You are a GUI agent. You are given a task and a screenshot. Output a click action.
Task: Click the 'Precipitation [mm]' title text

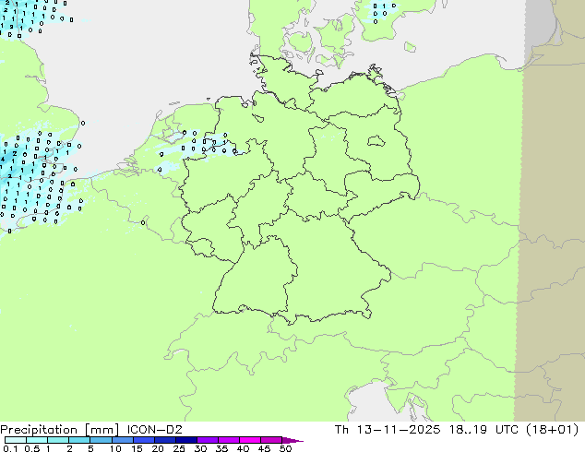click(x=59, y=430)
